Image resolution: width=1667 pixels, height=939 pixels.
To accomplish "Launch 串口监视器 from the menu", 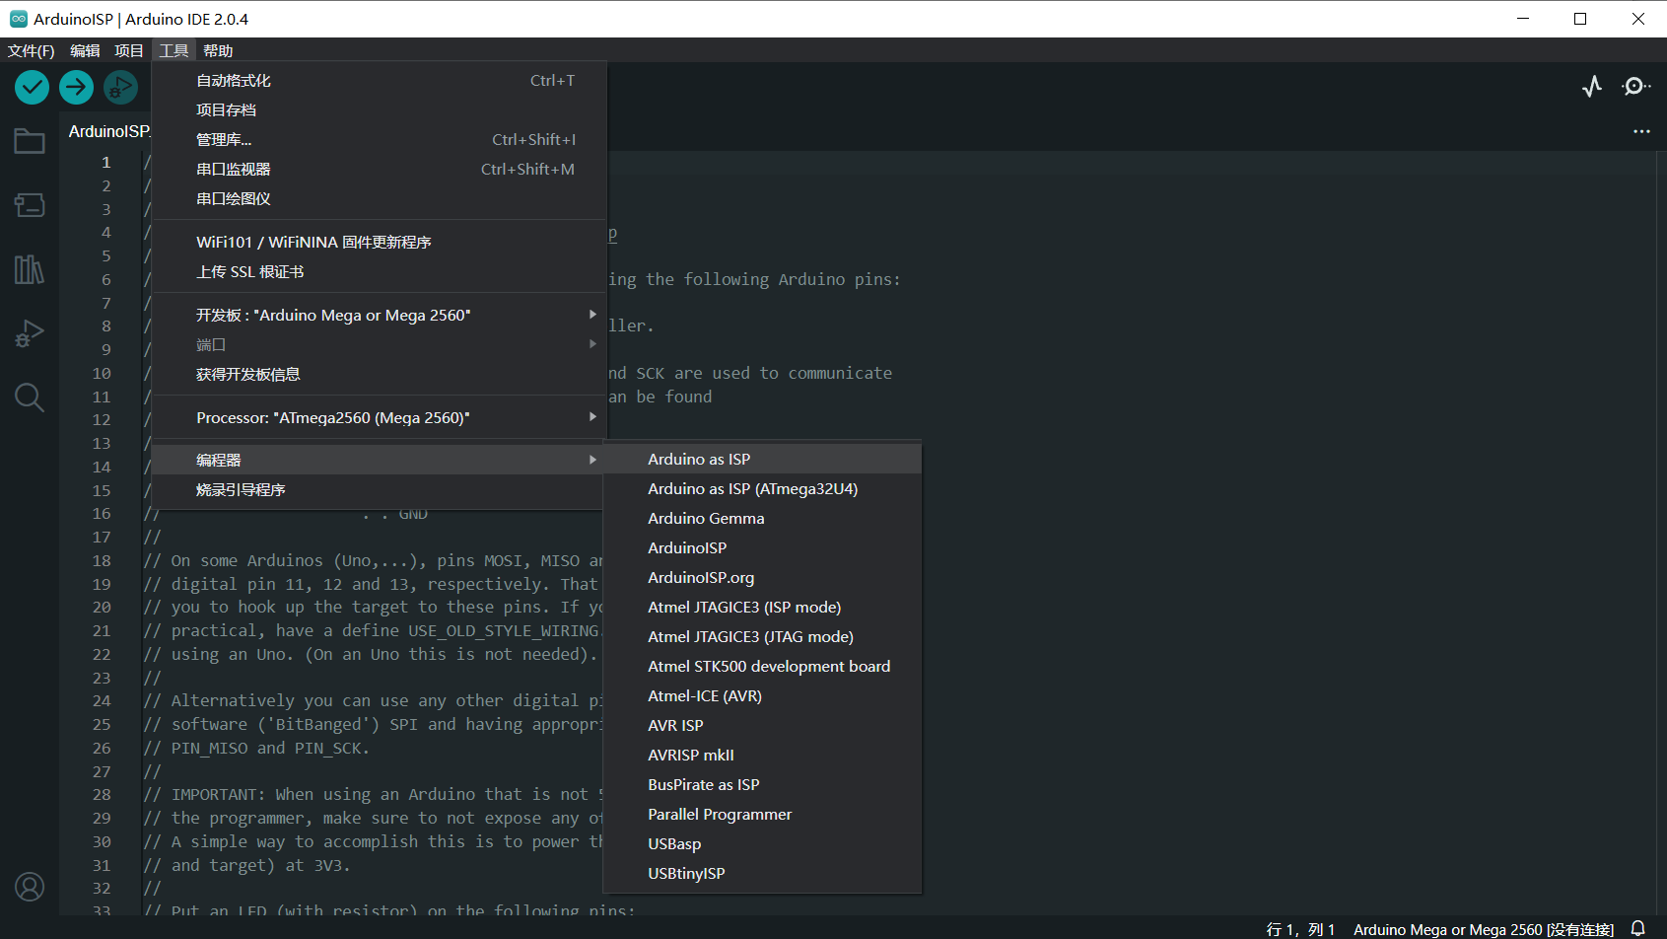I will point(380,170).
